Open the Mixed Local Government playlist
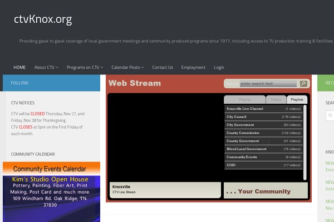 [263, 149]
